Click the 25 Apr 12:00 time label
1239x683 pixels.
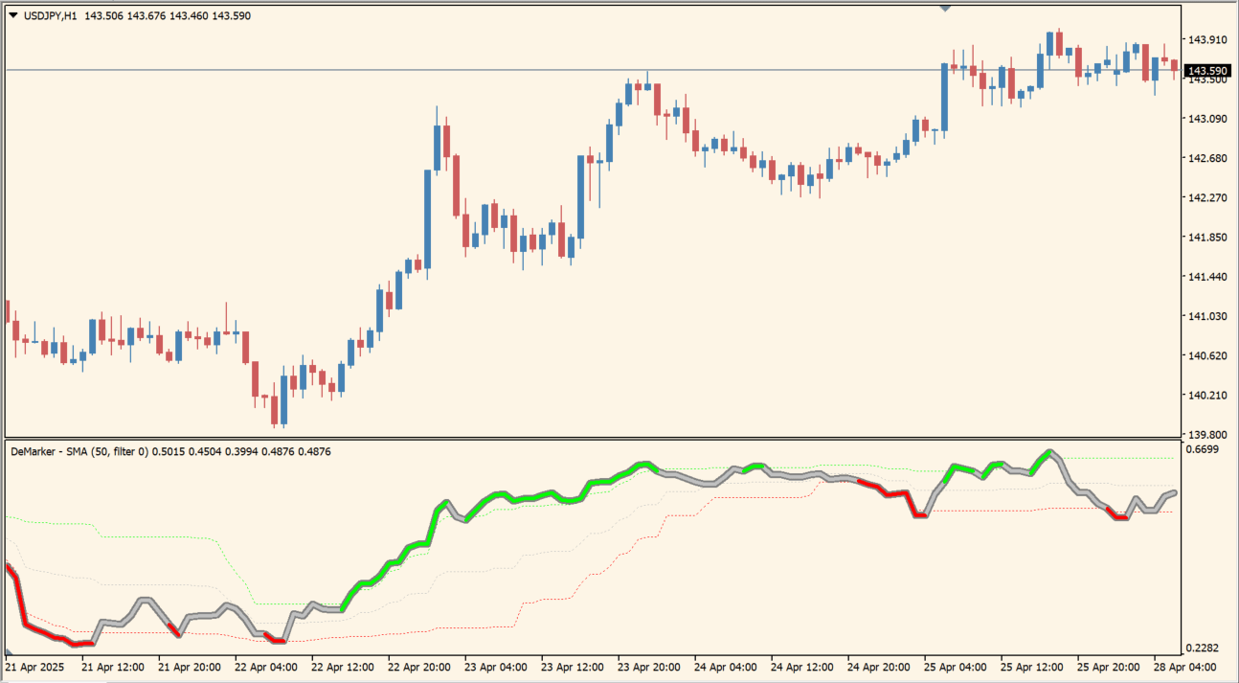point(1032,666)
